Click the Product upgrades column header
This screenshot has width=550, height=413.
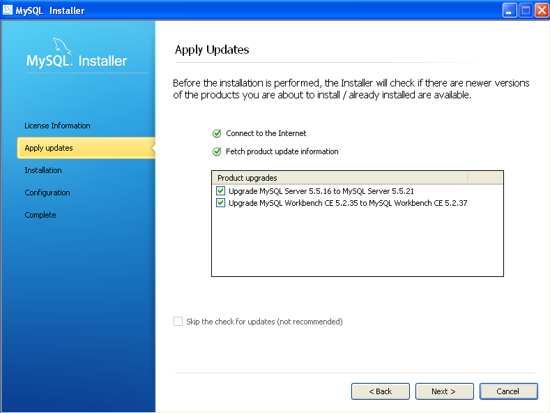pyautogui.click(x=340, y=178)
